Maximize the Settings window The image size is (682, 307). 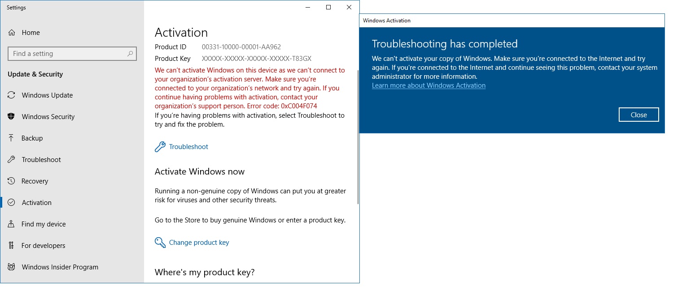328,7
